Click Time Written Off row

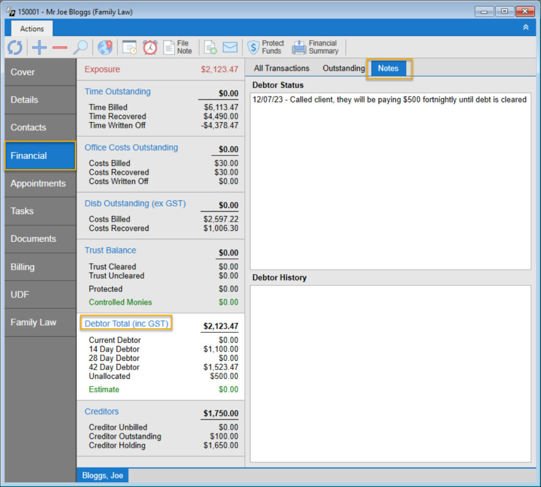pos(163,125)
